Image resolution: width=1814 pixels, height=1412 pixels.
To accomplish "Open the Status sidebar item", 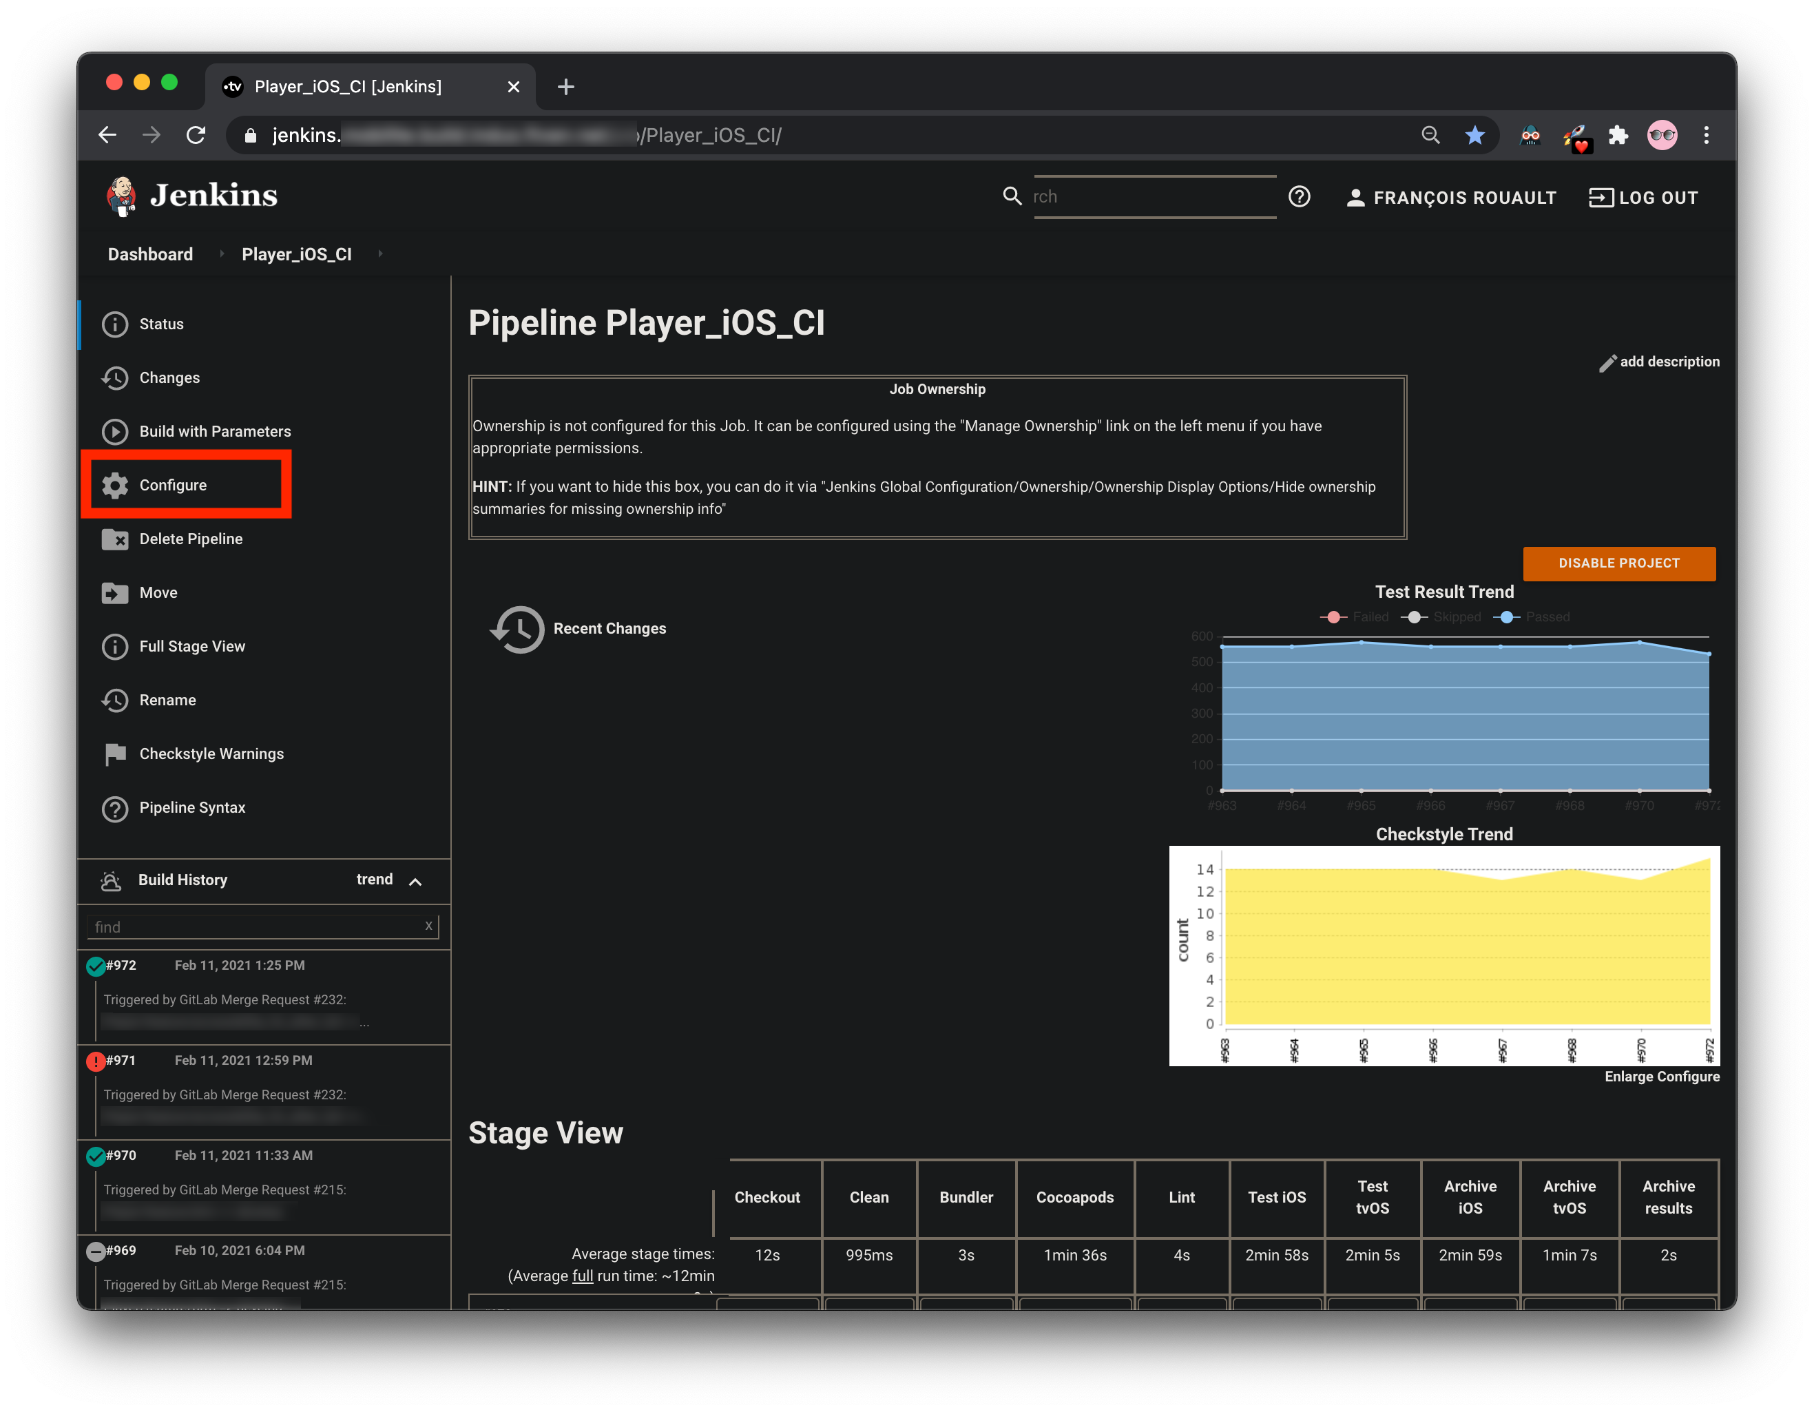I will (x=161, y=324).
